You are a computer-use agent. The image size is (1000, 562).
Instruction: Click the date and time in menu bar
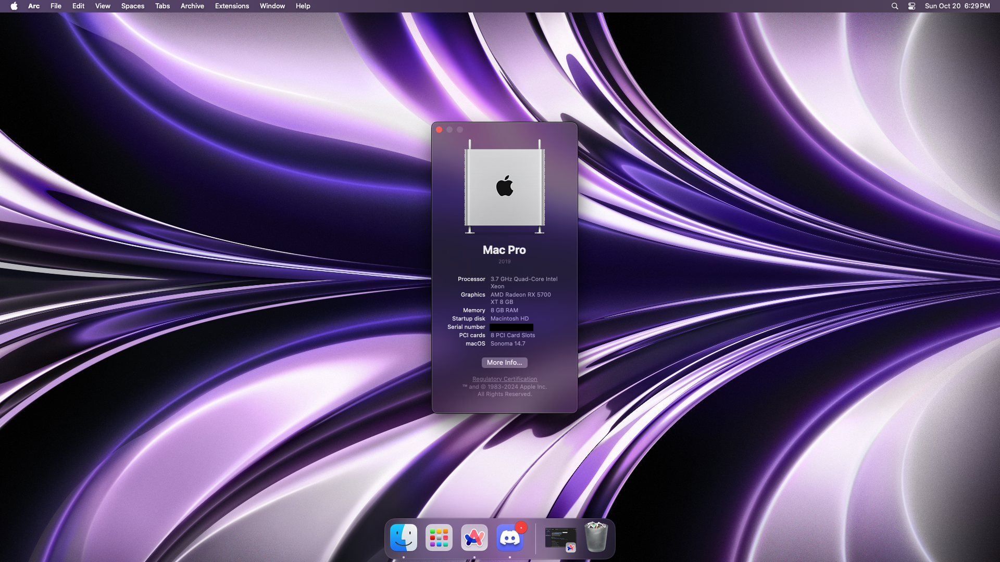(957, 6)
